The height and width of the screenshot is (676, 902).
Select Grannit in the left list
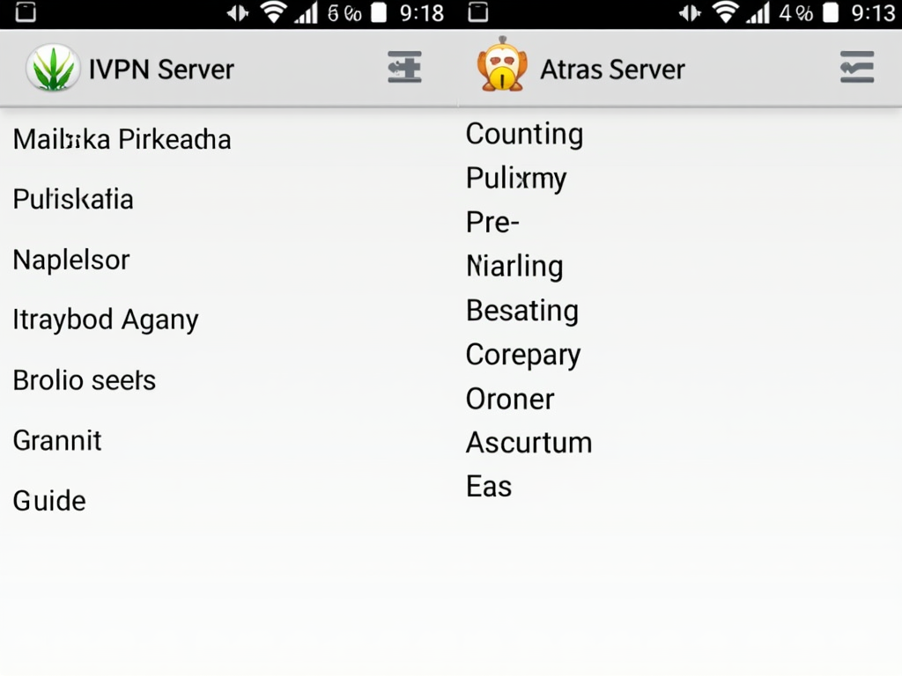57,440
